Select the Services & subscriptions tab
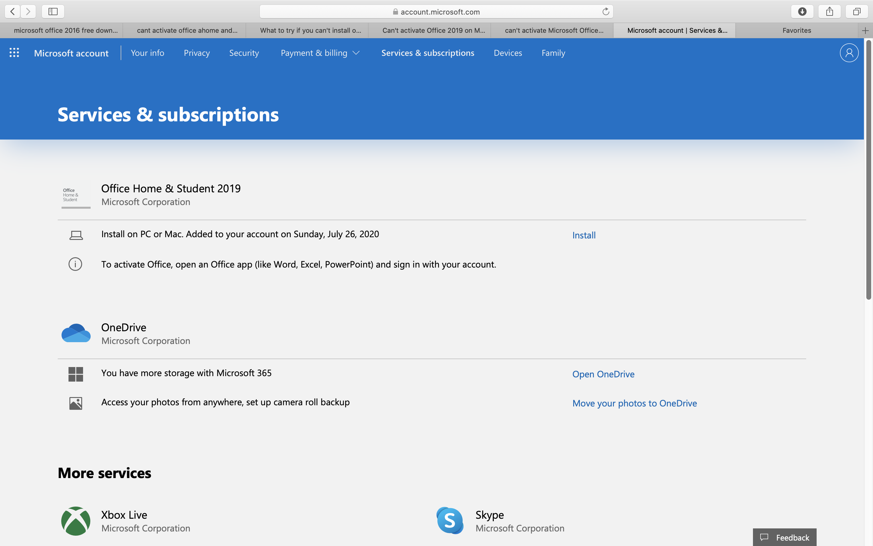 point(427,52)
